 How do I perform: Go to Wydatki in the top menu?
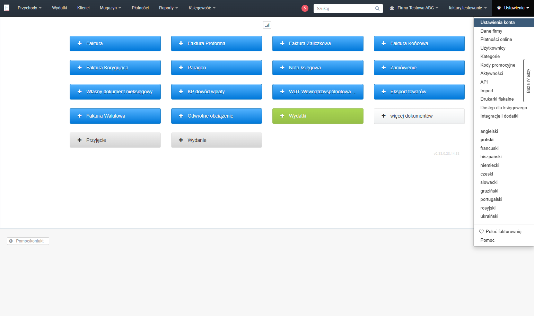click(x=60, y=8)
